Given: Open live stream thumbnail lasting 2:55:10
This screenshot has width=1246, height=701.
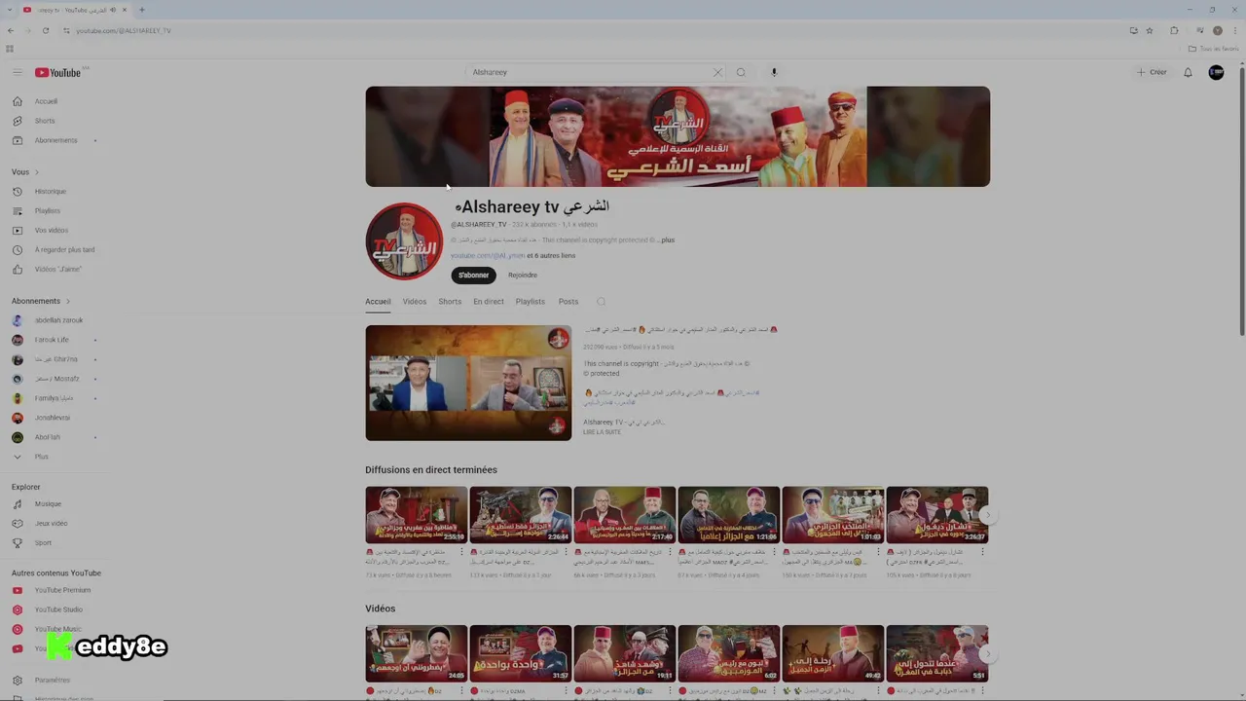Looking at the screenshot, I should click(417, 515).
